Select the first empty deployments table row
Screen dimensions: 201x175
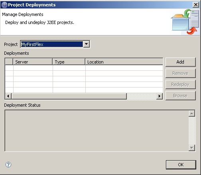pos(84,68)
